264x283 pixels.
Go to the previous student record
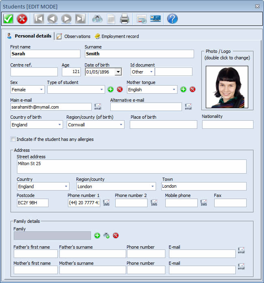[53, 19]
